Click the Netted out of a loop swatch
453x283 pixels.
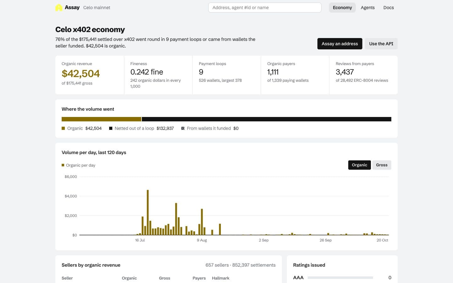tap(111, 128)
